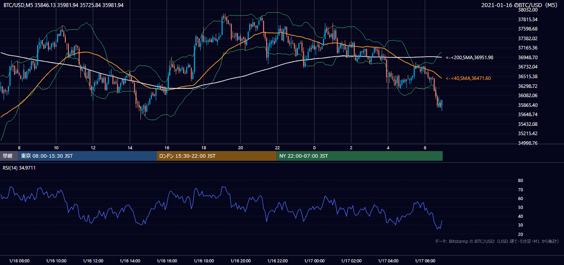Click RSI scale level 50
Viewport: 564px width, 265px height.
tap(520, 207)
